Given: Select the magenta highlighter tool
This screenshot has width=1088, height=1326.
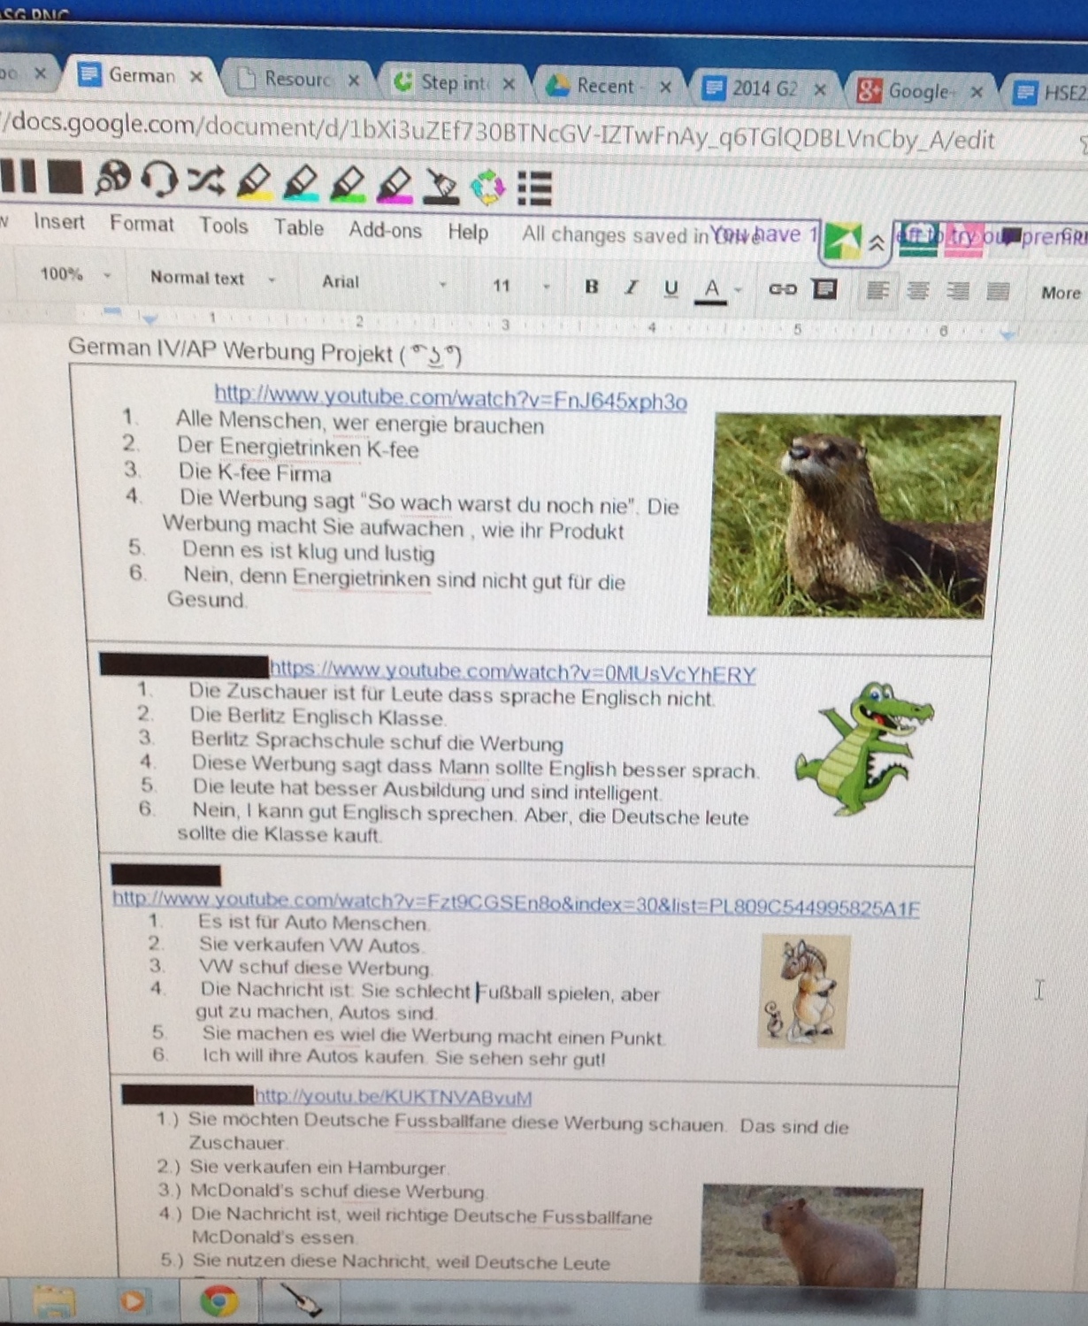Looking at the screenshot, I should coord(394,184).
